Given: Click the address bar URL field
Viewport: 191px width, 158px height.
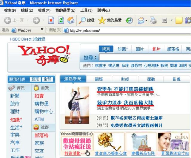Looking at the screenshot, I should tap(127, 30).
